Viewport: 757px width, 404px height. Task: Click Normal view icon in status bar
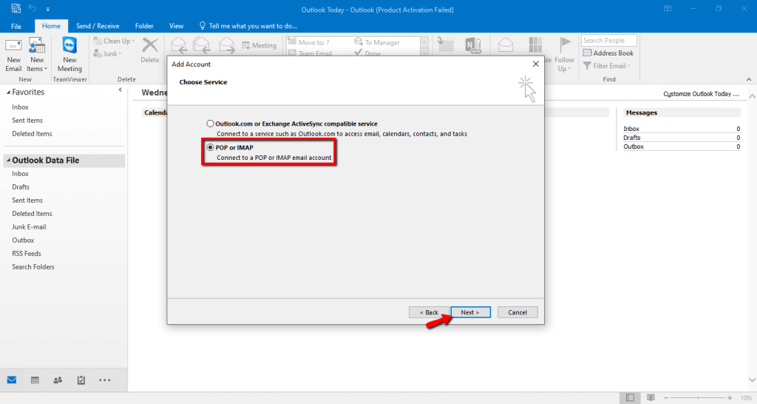click(x=630, y=398)
